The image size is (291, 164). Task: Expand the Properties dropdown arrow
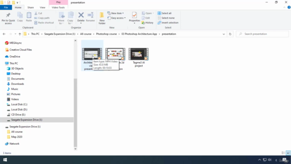tap(135, 23)
